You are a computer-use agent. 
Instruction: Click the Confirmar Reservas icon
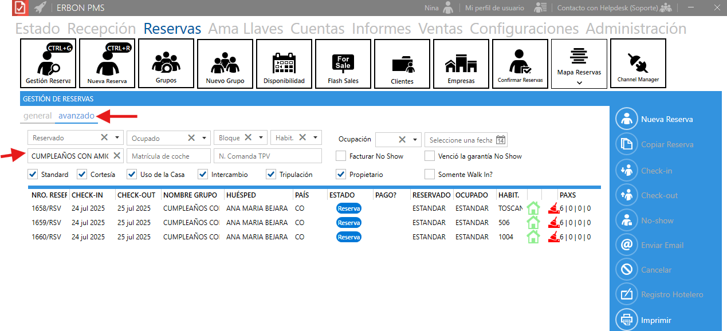[x=520, y=64]
